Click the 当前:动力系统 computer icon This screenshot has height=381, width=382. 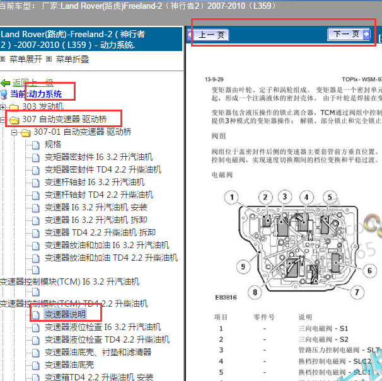tap(4, 94)
